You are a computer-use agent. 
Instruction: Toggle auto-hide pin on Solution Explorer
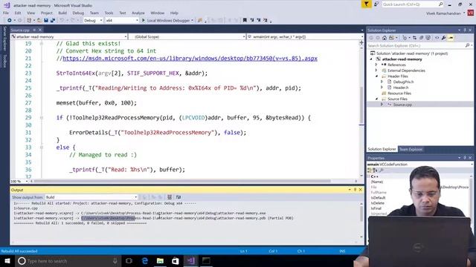(x=464, y=30)
